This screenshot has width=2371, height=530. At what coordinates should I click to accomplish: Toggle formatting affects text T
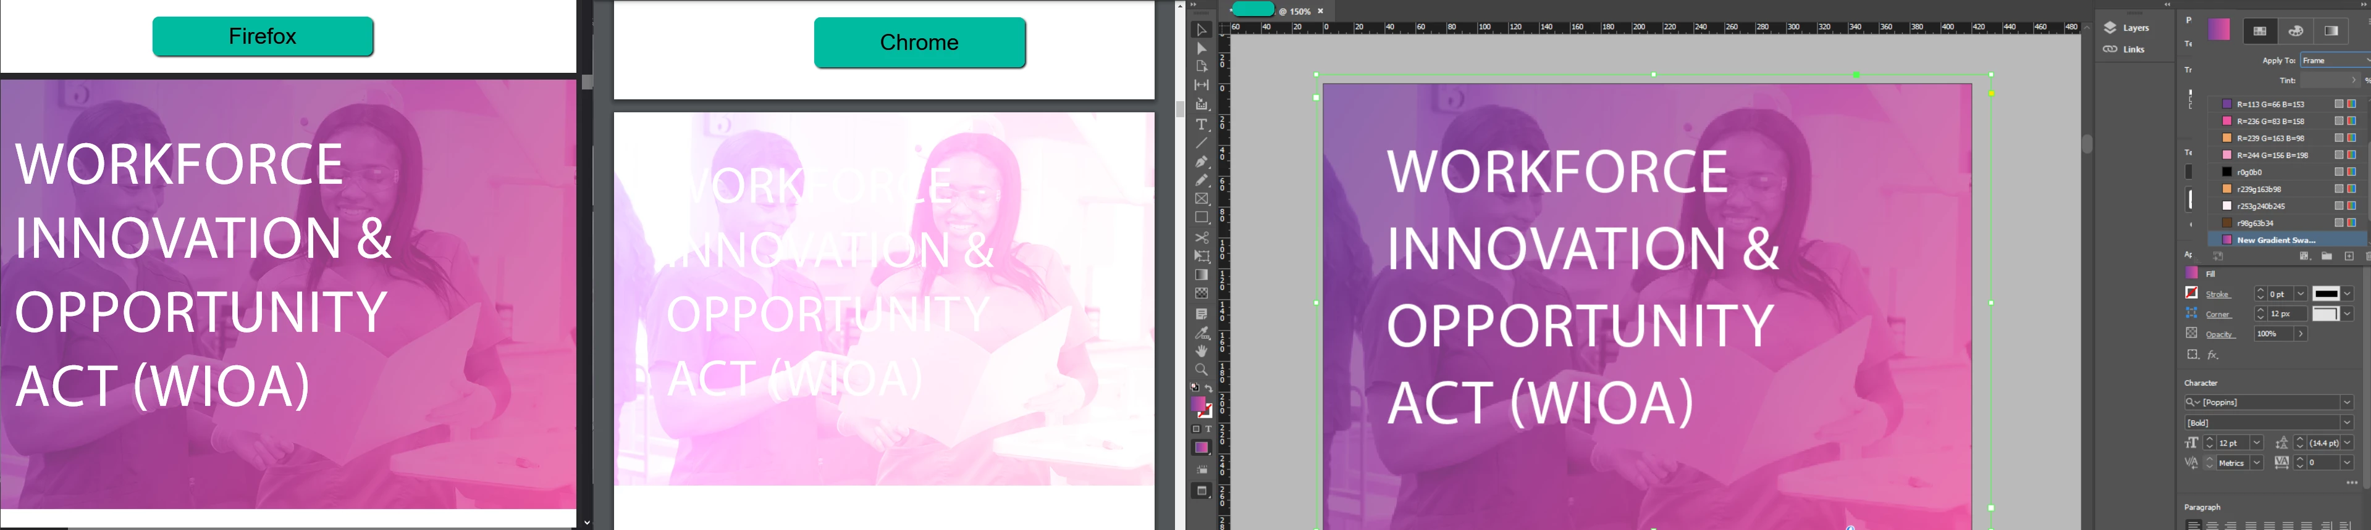point(1208,429)
